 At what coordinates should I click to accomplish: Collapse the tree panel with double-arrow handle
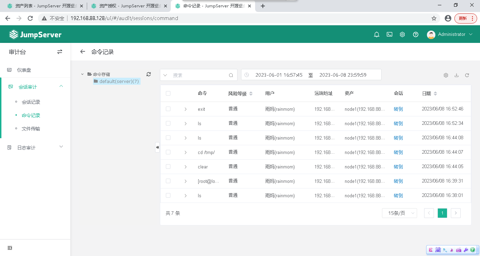[x=157, y=147]
